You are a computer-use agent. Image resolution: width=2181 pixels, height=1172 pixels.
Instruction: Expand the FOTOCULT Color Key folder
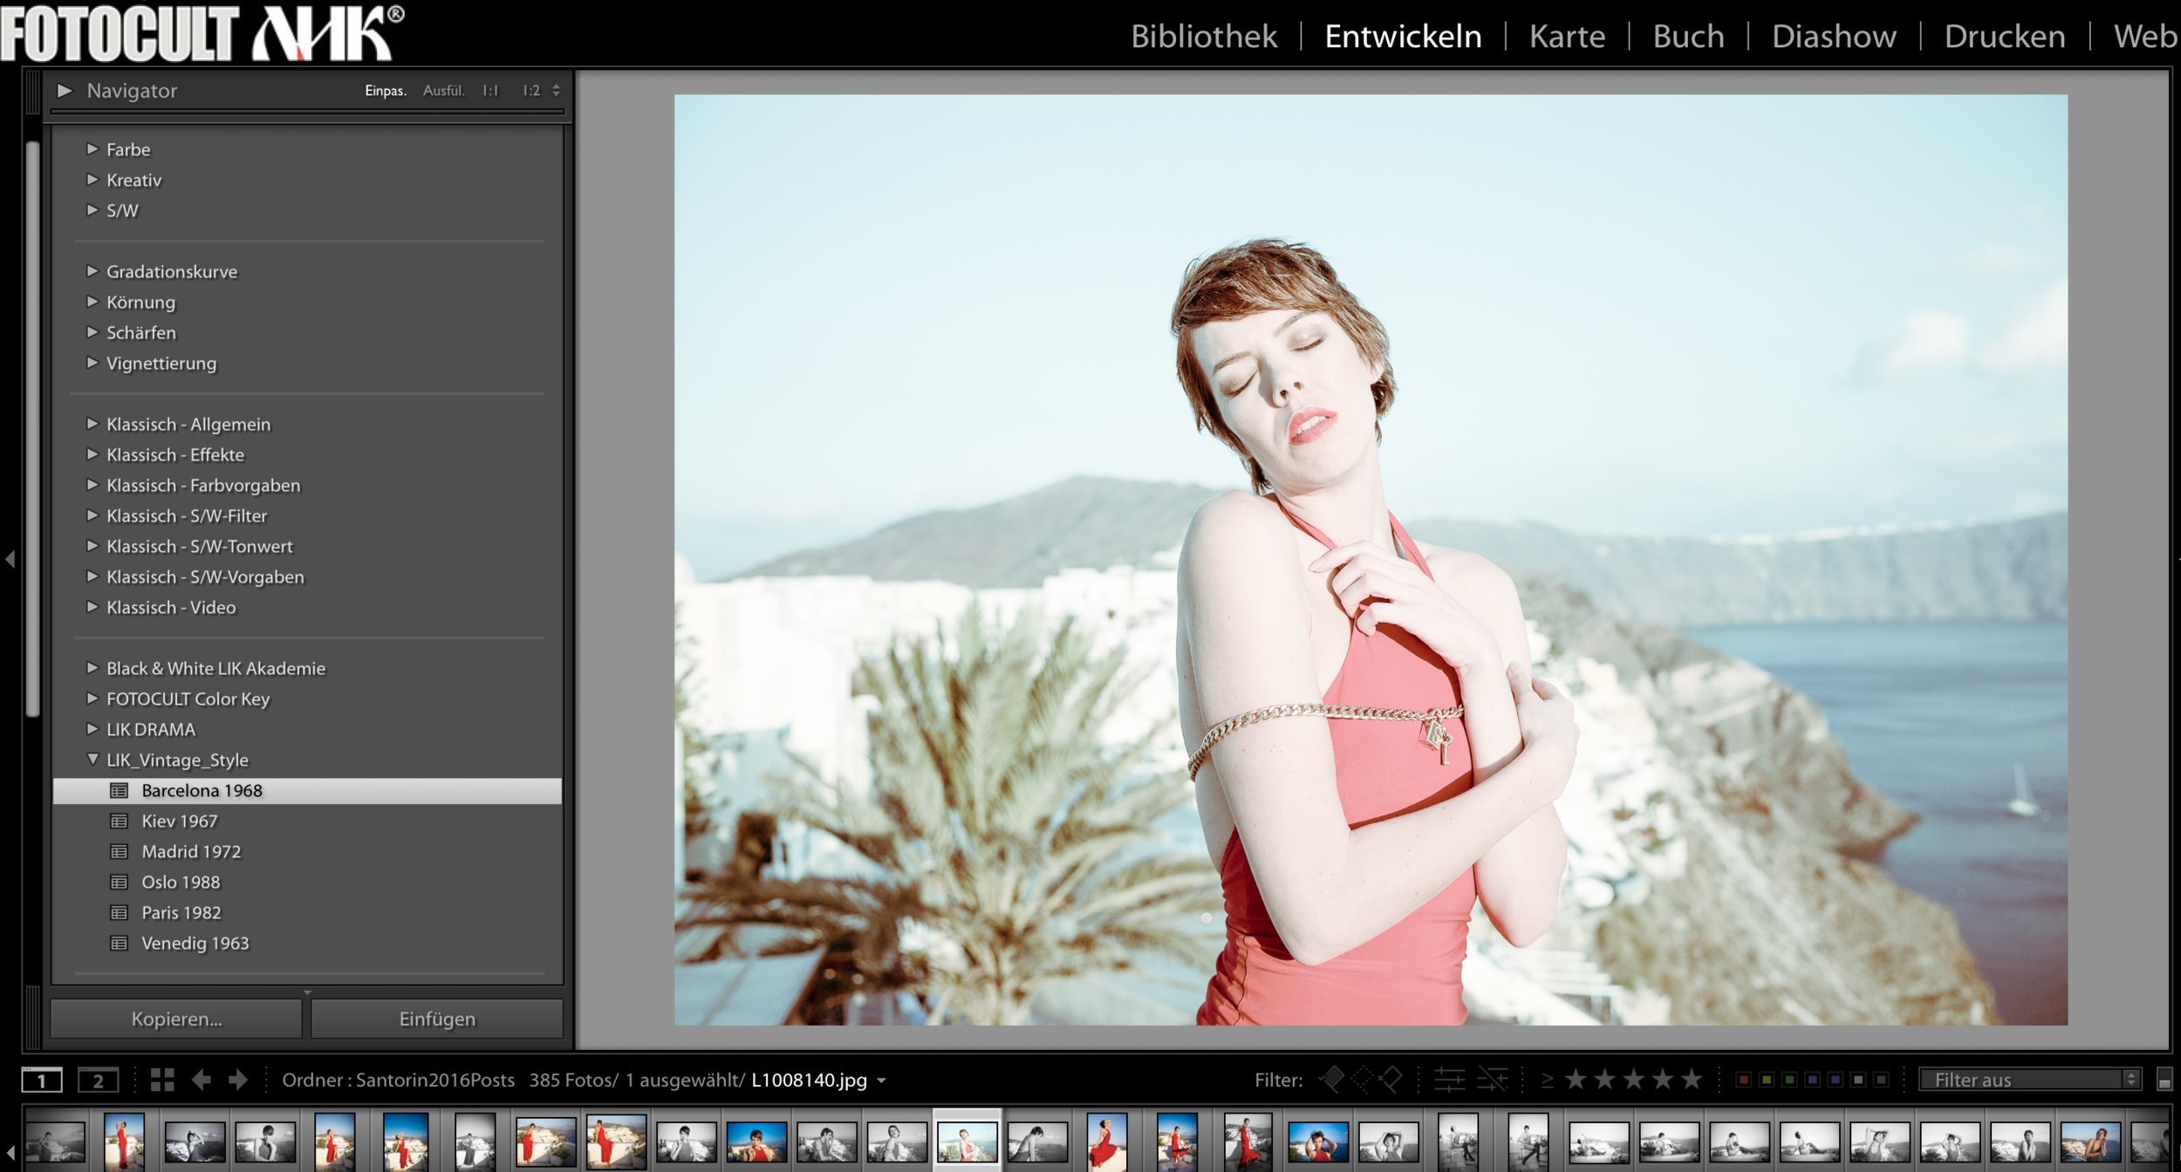click(x=92, y=698)
